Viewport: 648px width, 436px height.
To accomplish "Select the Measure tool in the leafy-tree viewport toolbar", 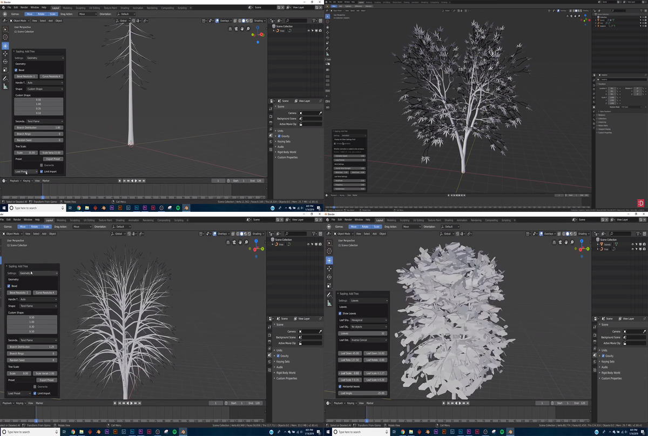I will pos(329,303).
